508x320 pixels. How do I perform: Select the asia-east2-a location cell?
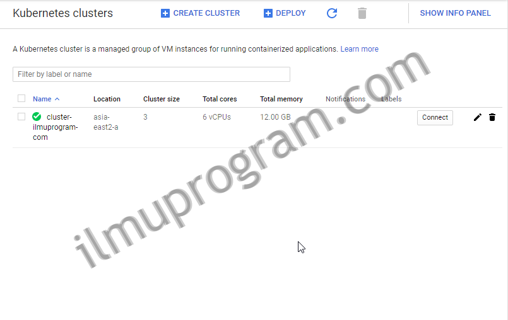point(105,122)
